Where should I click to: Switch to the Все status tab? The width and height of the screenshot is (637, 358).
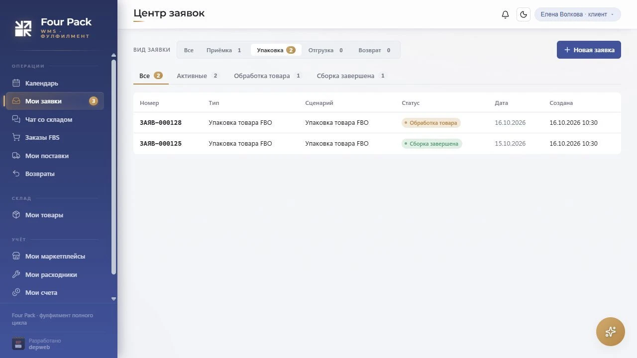pyautogui.click(x=151, y=76)
